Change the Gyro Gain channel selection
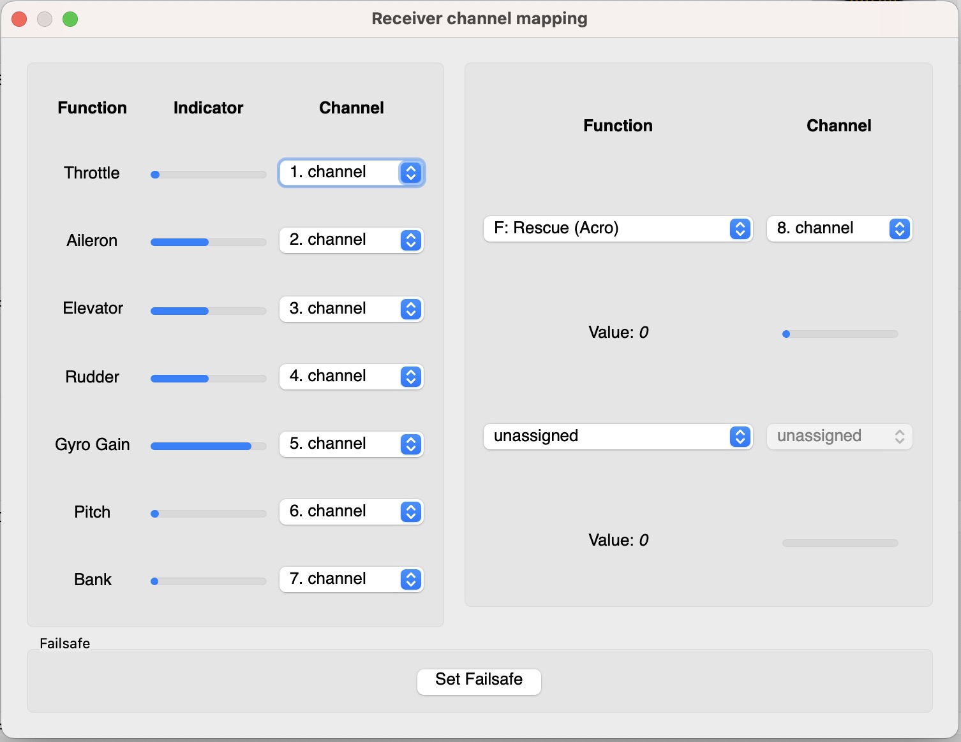Screen dimensions: 961x742 [x=351, y=444]
